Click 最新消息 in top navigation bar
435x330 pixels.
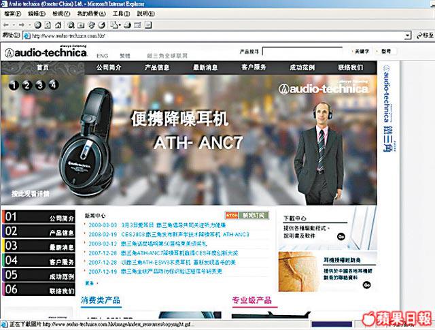click(x=205, y=67)
